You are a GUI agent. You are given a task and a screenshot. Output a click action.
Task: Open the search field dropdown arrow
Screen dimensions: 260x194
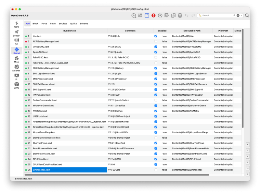coord(241,15)
